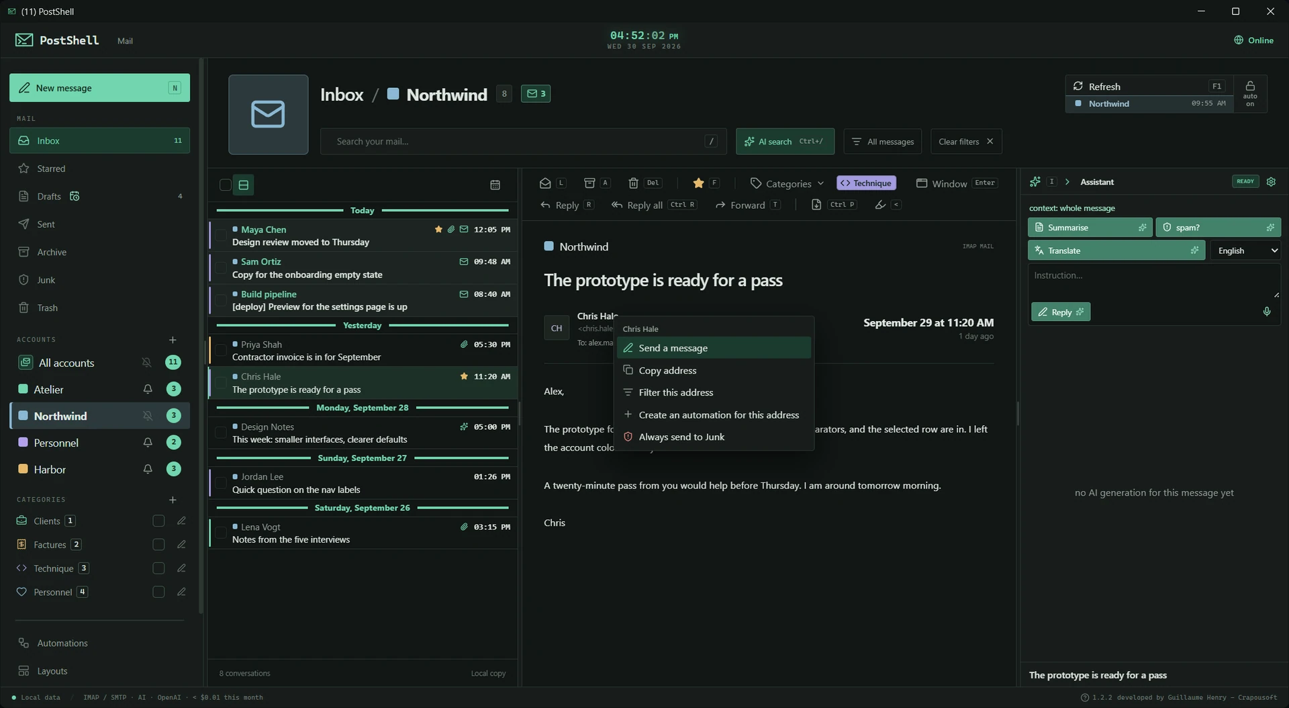The width and height of the screenshot is (1289, 708).
Task: Archive the open message with the box icon
Action: [589, 183]
